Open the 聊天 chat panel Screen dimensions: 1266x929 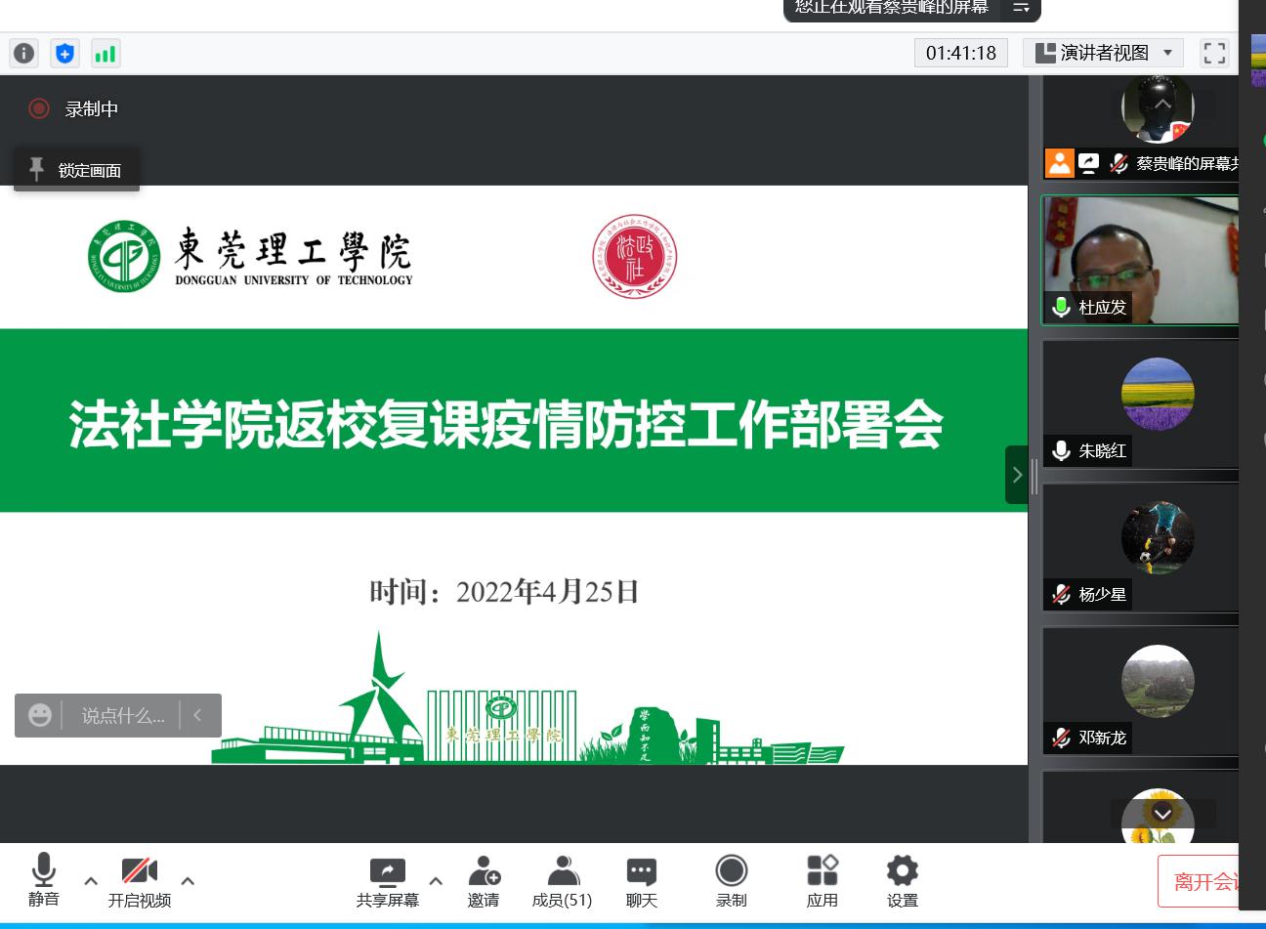pyautogui.click(x=641, y=881)
